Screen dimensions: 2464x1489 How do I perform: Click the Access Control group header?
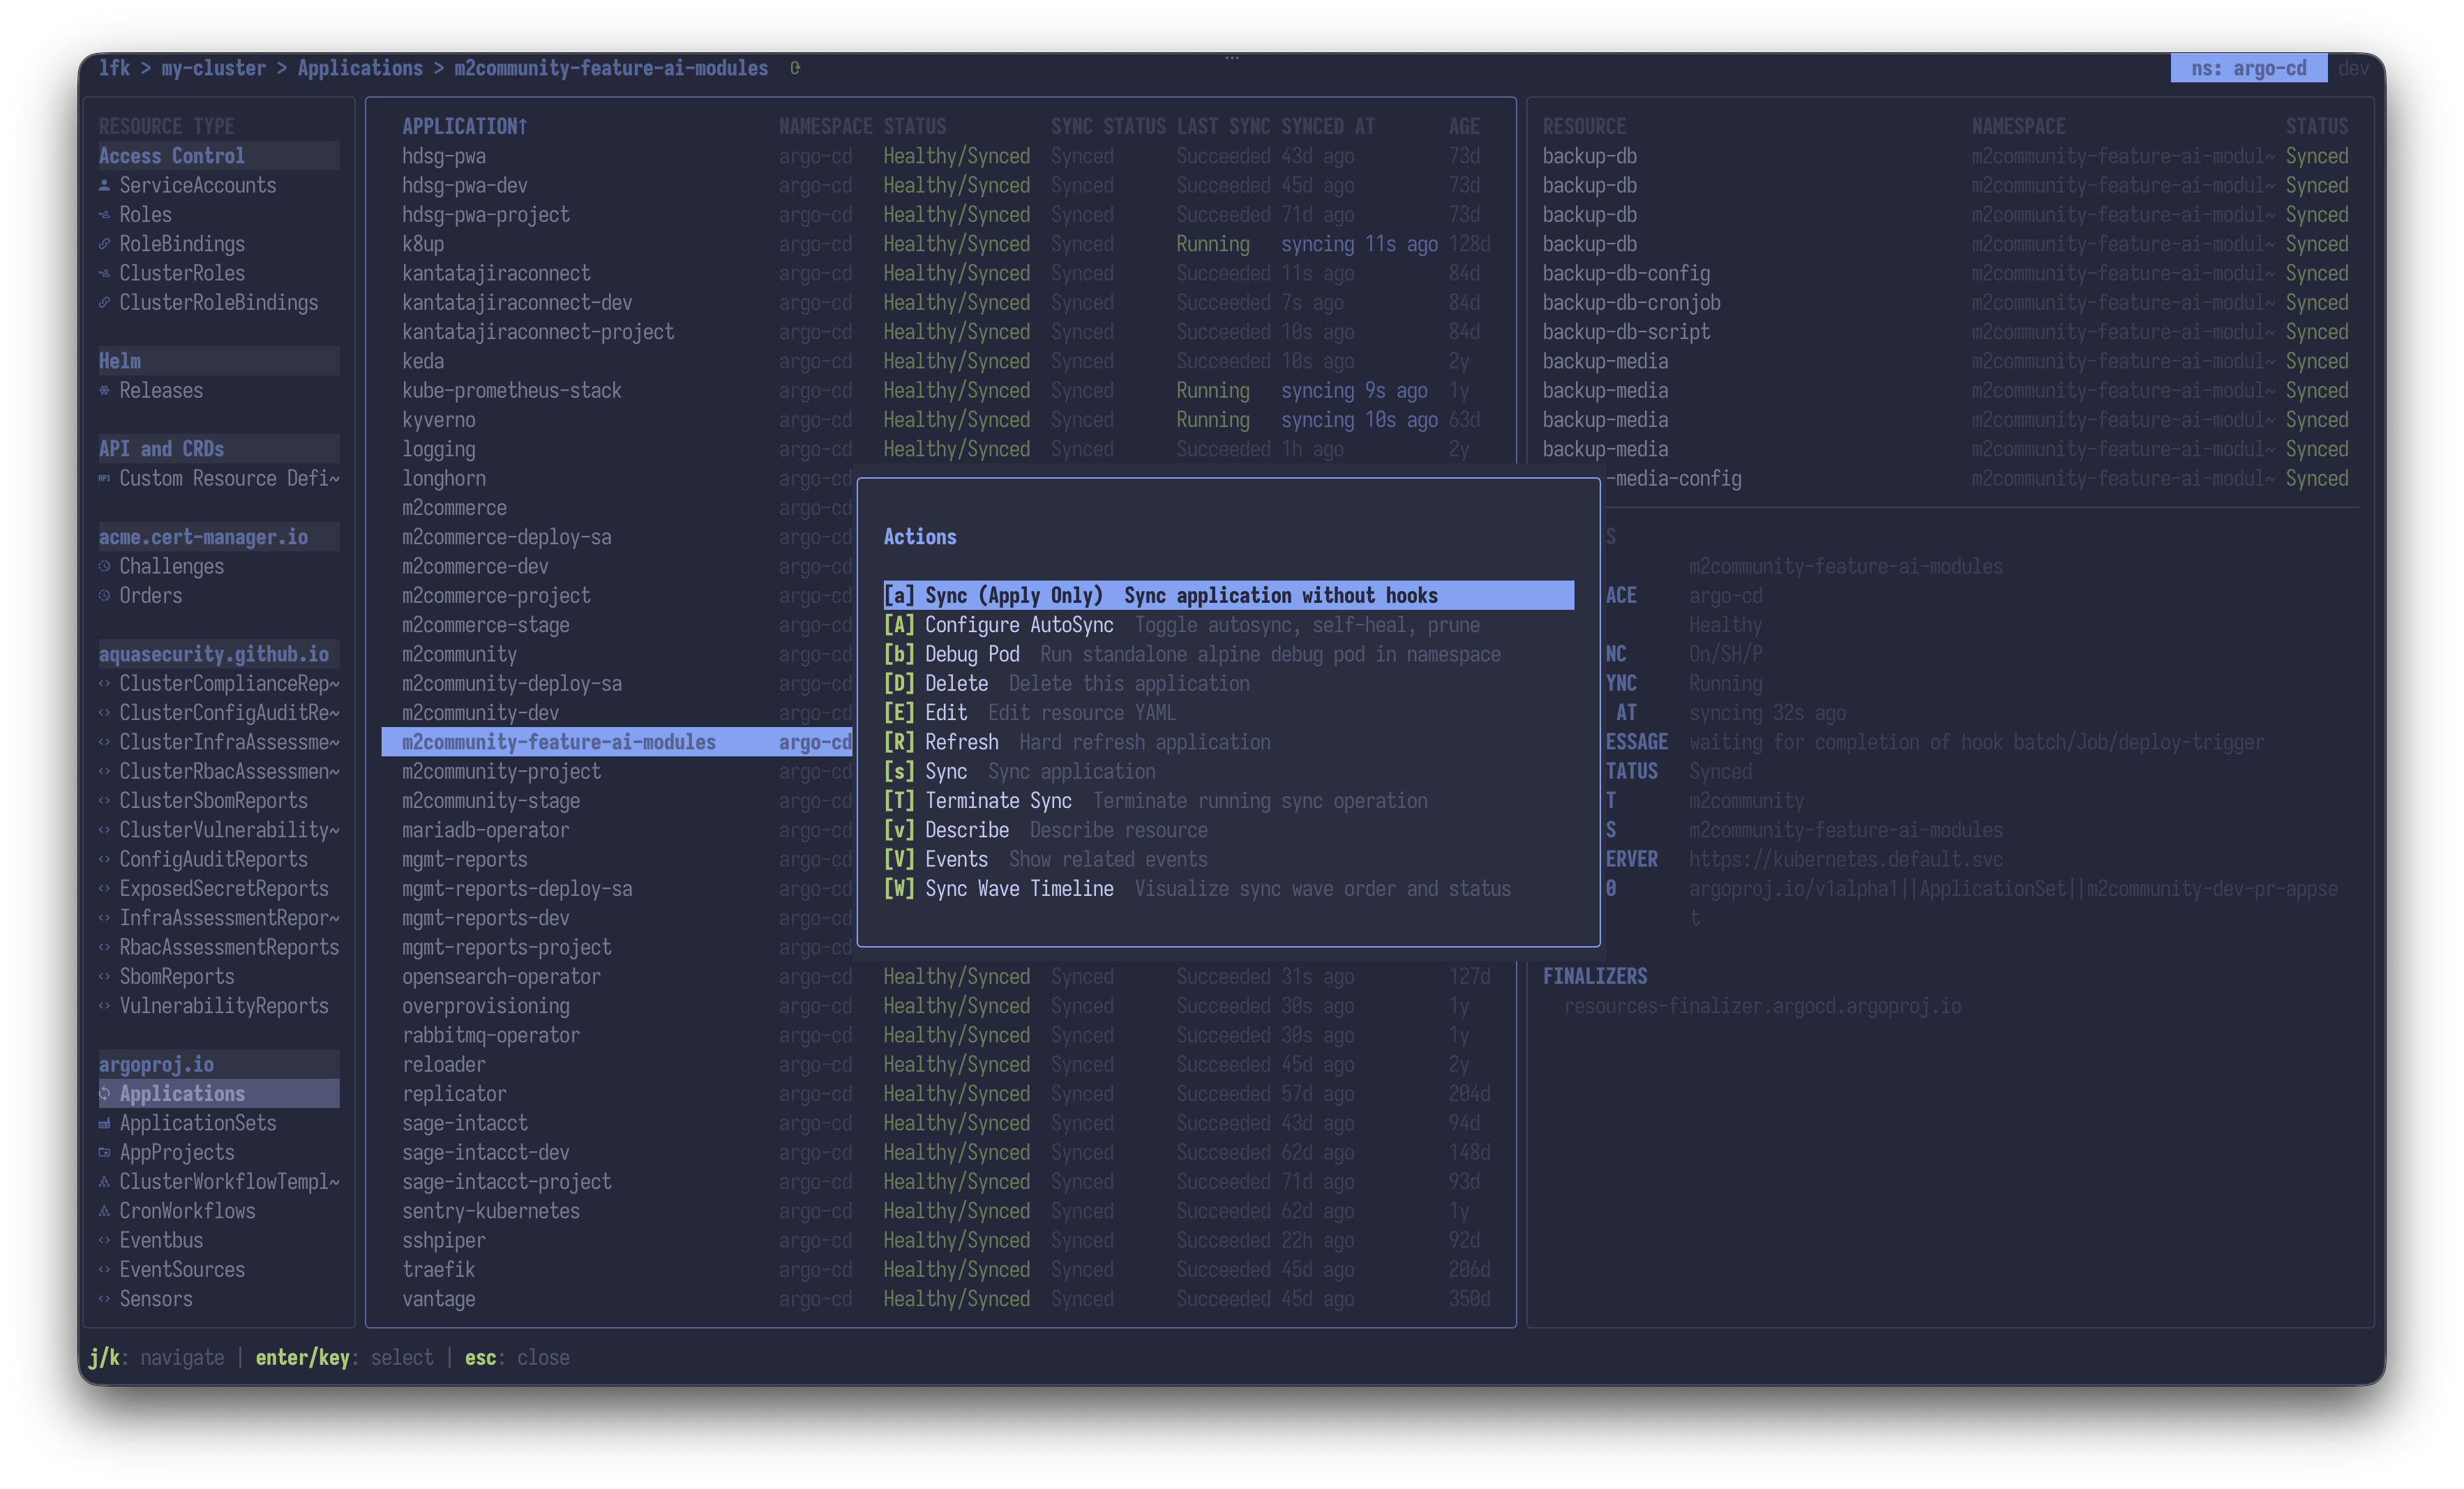pyautogui.click(x=218, y=156)
